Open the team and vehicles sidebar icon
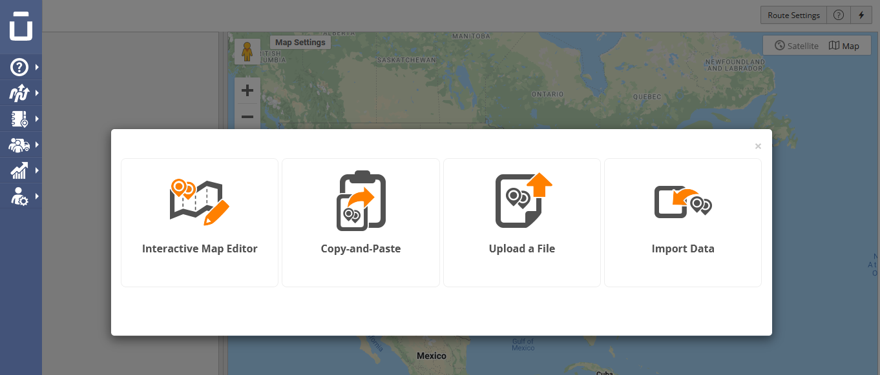Viewport: 880px width, 375px height. click(x=19, y=145)
